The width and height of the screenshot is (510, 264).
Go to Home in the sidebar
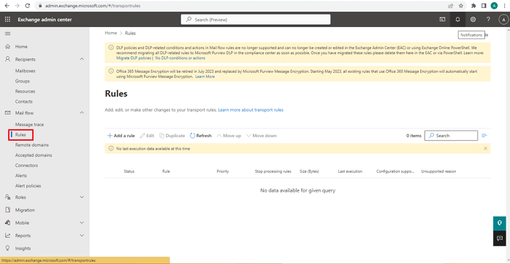tap(21, 47)
